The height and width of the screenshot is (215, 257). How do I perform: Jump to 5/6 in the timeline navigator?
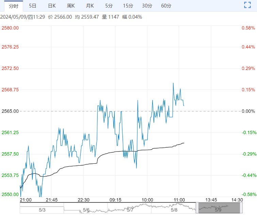86,210
